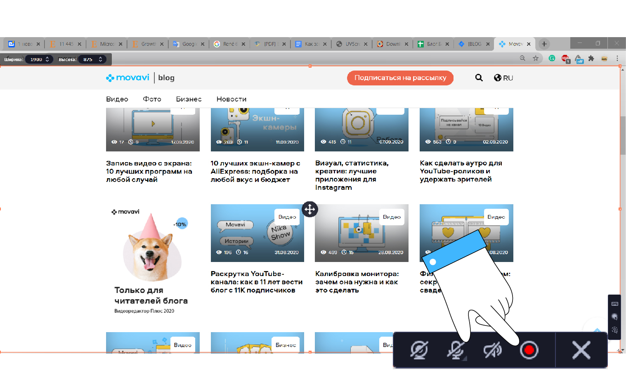The image size is (626, 387).
Task: Toggle cursor highlighting in the side panel
Action: tap(615, 316)
